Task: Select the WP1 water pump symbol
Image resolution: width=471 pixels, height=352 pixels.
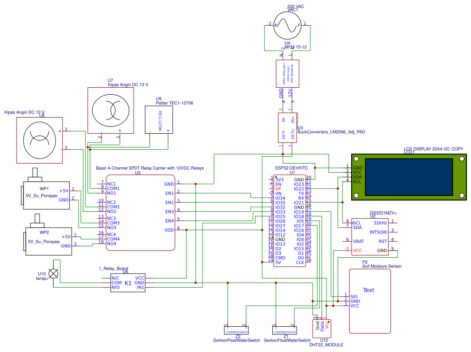Action: pyautogui.click(x=45, y=189)
